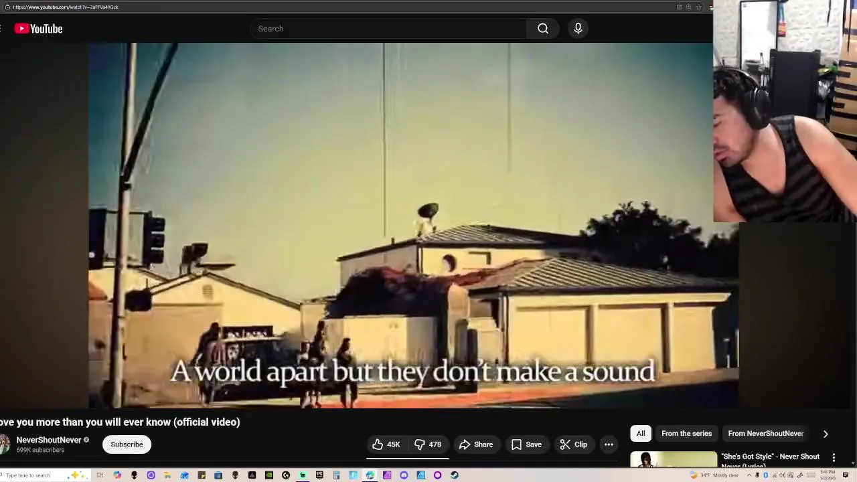
Task: Open the Calculator on the taskbar
Action: point(336,475)
